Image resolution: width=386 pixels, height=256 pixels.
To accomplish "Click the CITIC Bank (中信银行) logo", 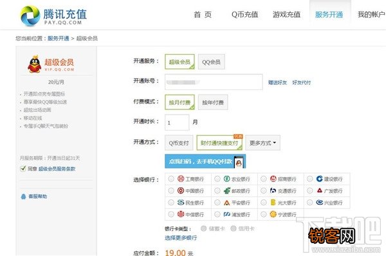I will click(181, 214).
